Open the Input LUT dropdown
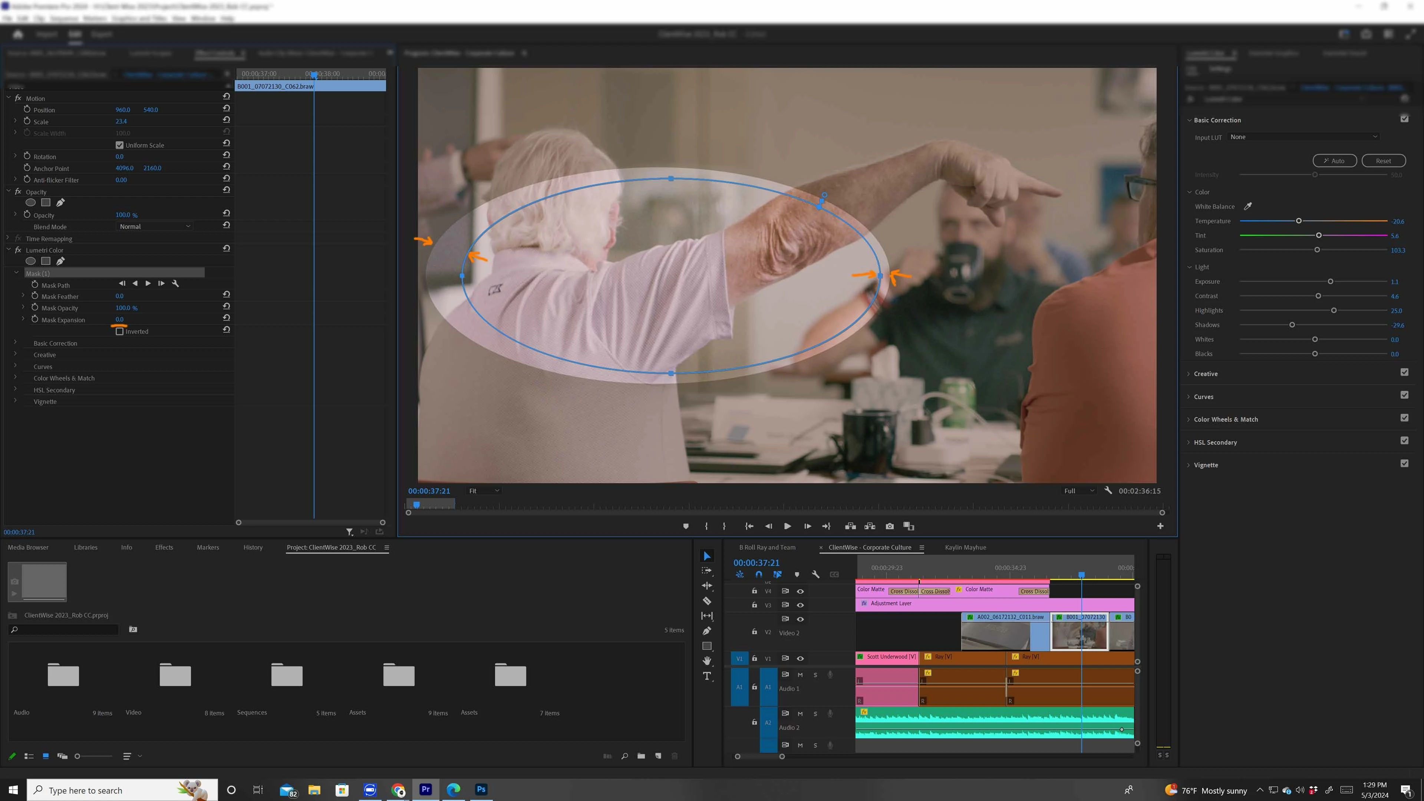 click(x=1303, y=136)
